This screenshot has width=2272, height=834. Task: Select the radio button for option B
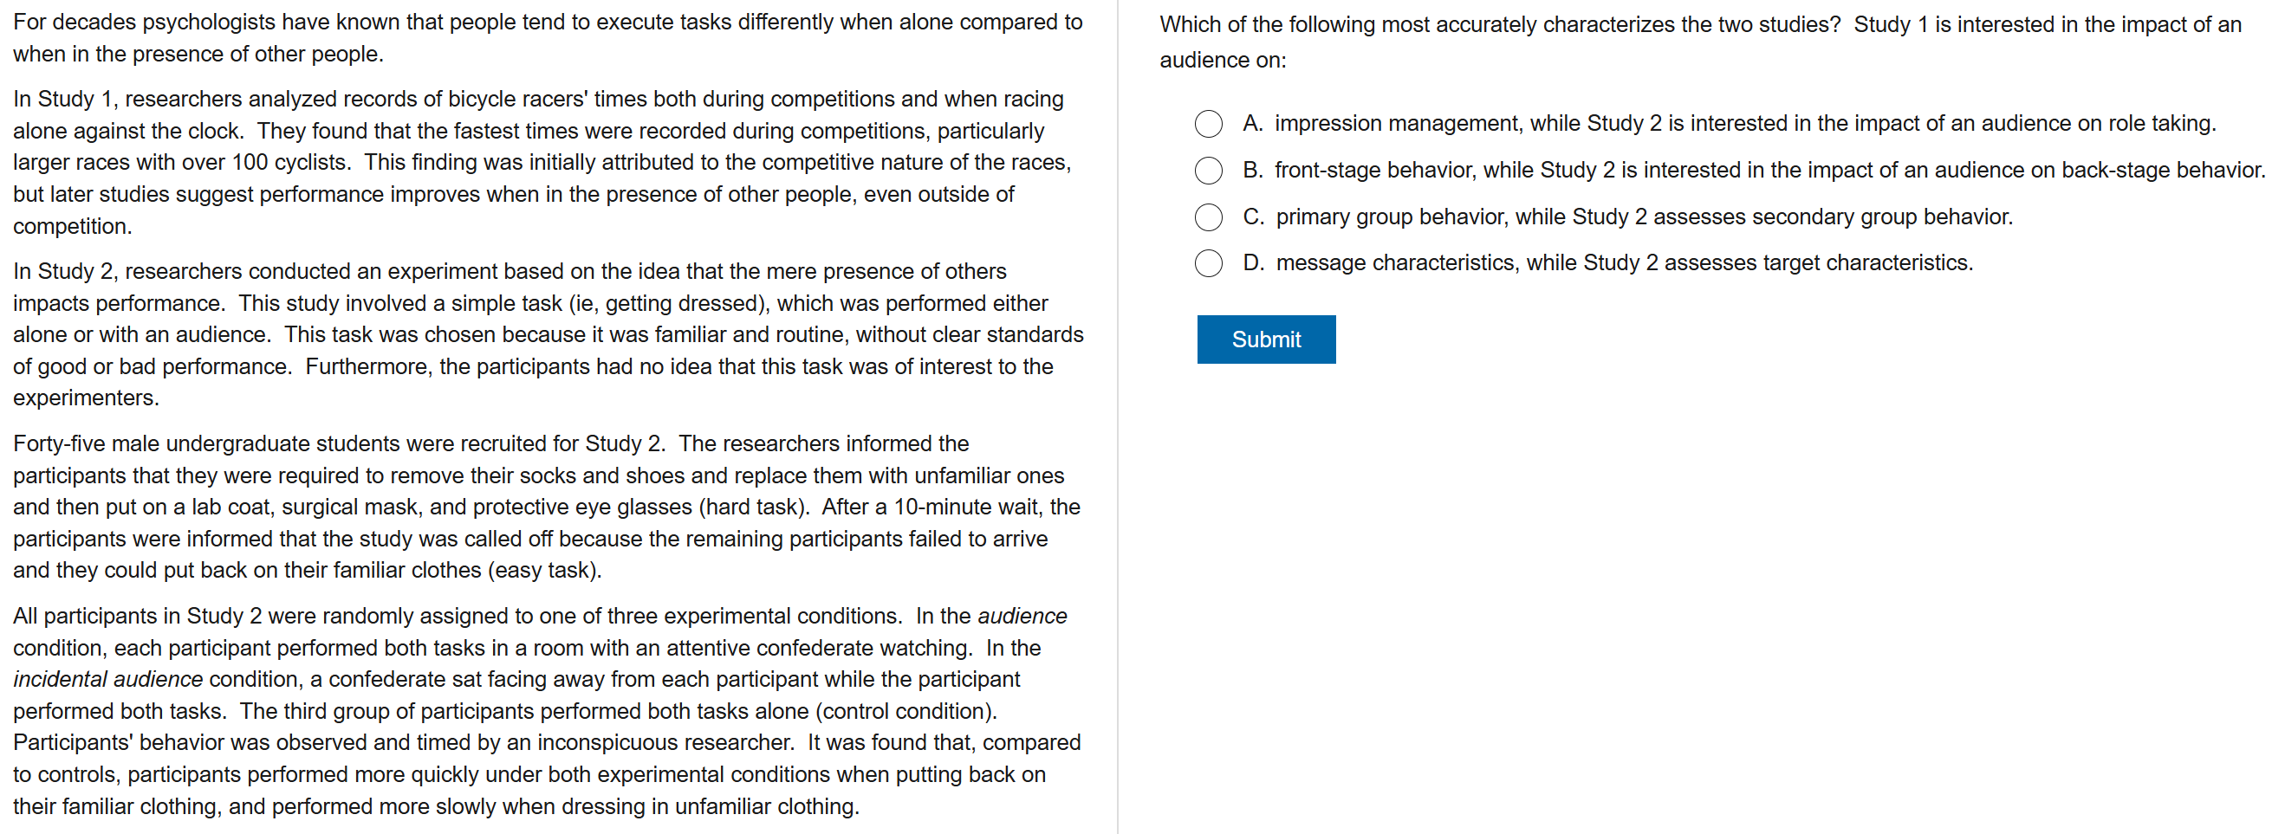(1208, 170)
